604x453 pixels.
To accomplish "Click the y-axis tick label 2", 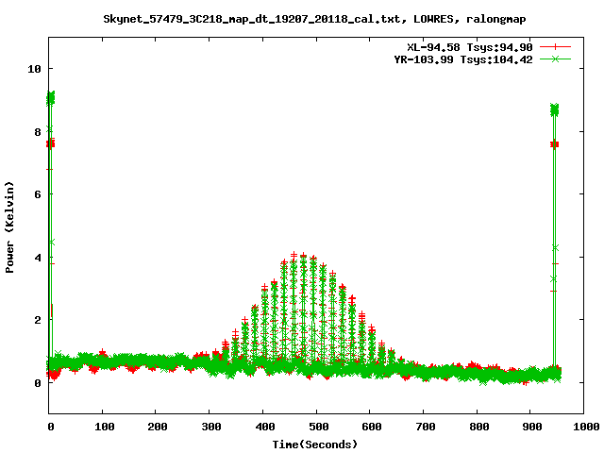I will 38,320.
